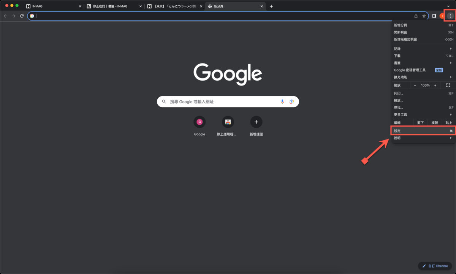Close the 你正在找｜書籤 tab
This screenshot has width=456, height=274.
tap(141, 6)
